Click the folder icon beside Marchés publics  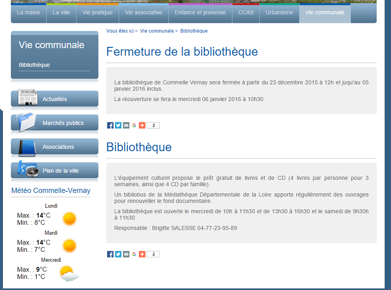click(x=26, y=122)
